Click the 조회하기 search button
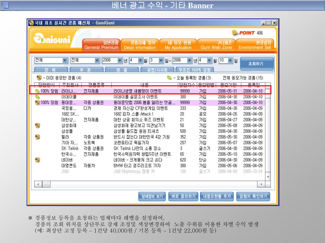This screenshot has height=243, width=325. click(257, 64)
